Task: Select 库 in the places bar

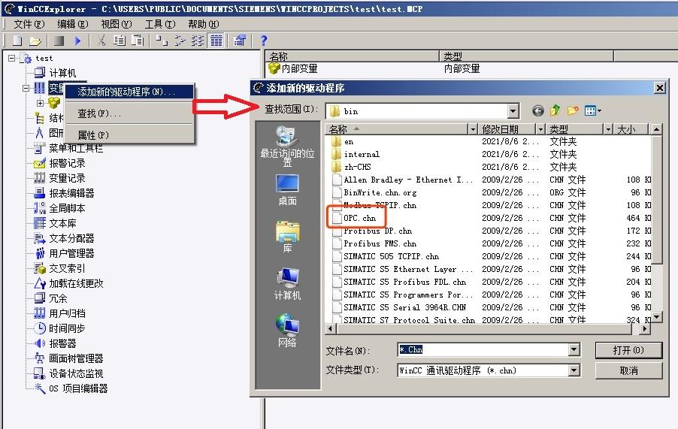Action: point(288,237)
